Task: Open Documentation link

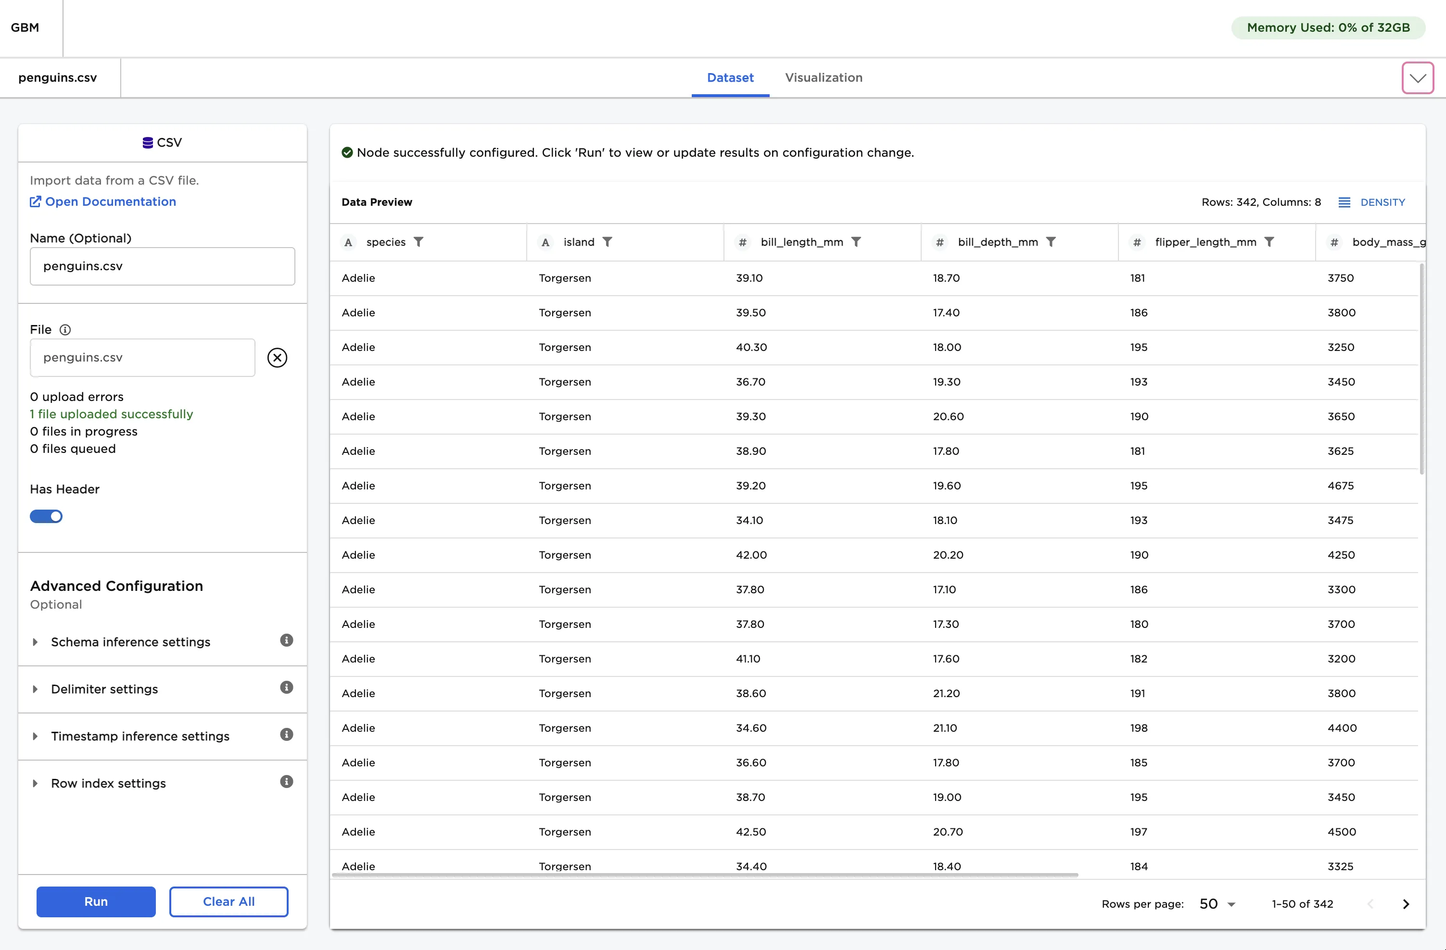Action: pyautogui.click(x=110, y=201)
